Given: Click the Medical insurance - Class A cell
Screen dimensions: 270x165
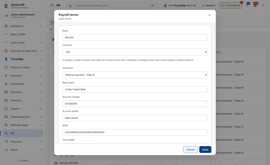Looking at the screenshot, I should click(x=229, y=127).
